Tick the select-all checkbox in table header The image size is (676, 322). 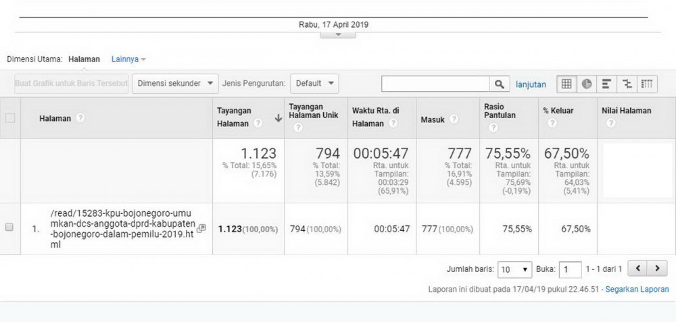tap(10, 118)
